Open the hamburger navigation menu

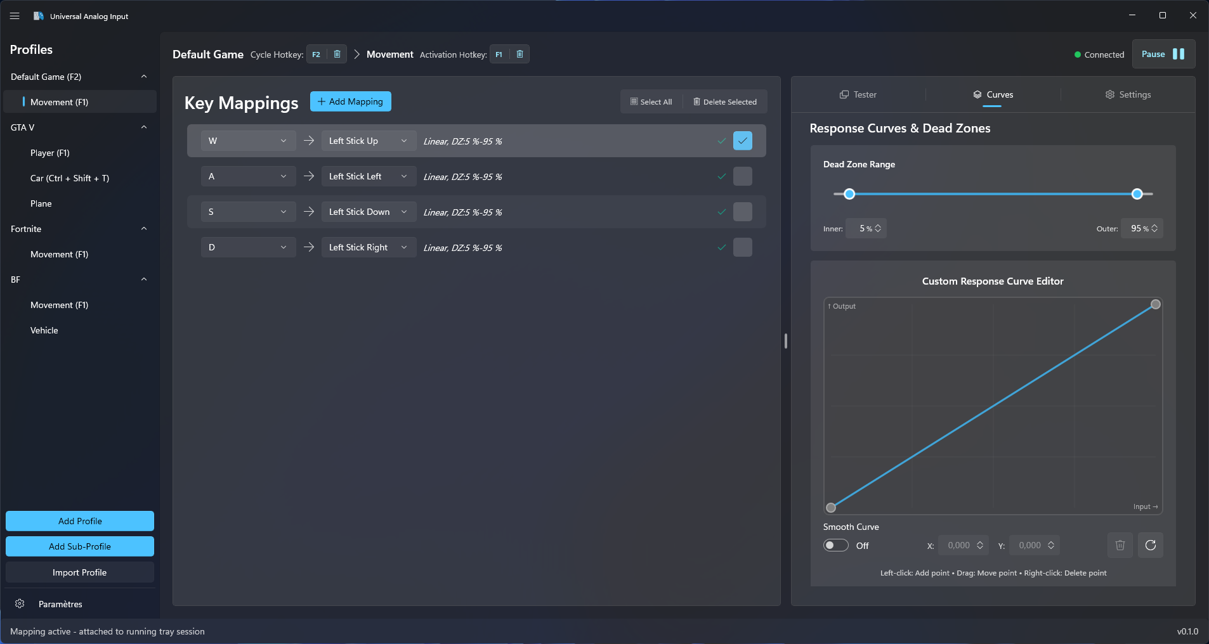pyautogui.click(x=15, y=16)
